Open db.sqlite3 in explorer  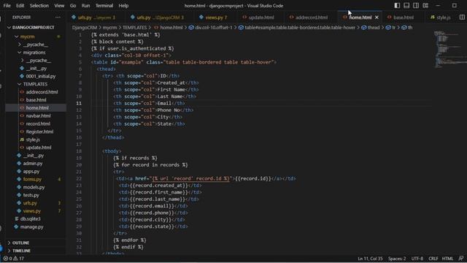point(31,219)
